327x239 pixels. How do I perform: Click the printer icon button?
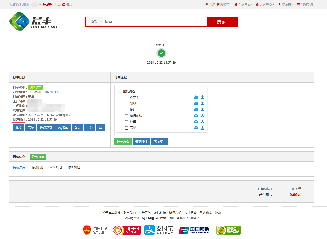(x=100, y=128)
